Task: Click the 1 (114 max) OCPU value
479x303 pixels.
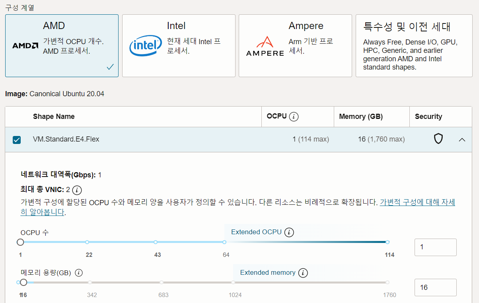Action: [311, 139]
